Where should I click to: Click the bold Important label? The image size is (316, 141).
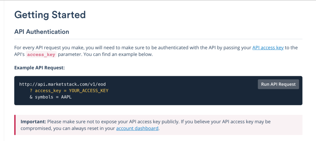pyautogui.click(x=33, y=122)
